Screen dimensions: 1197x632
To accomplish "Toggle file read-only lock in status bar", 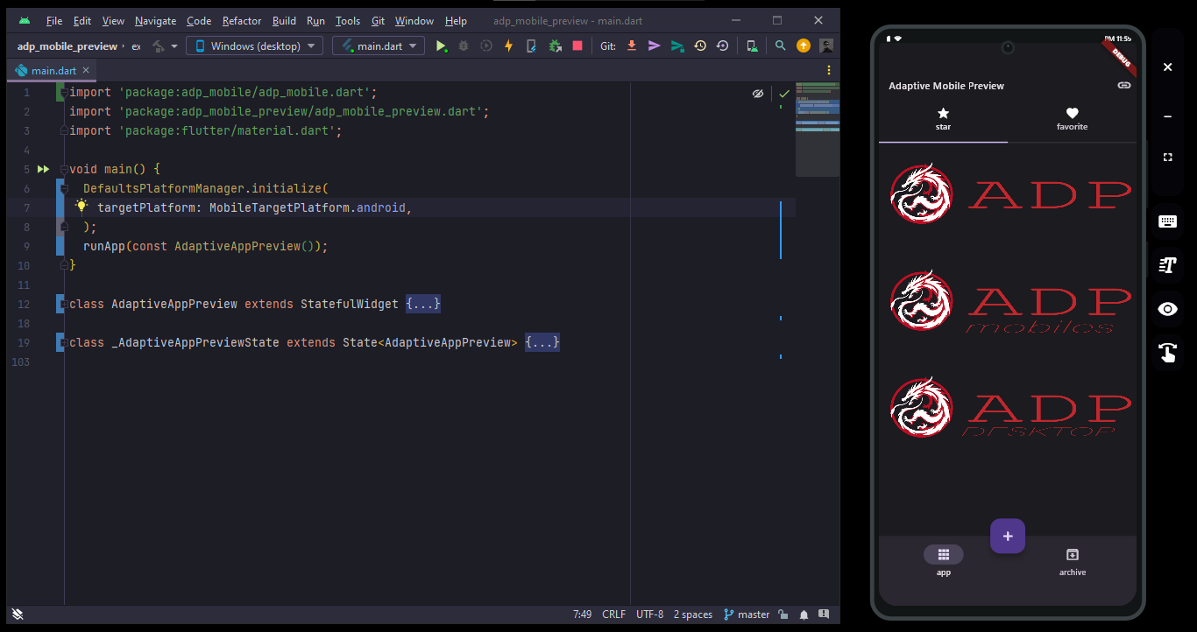I will click(783, 614).
